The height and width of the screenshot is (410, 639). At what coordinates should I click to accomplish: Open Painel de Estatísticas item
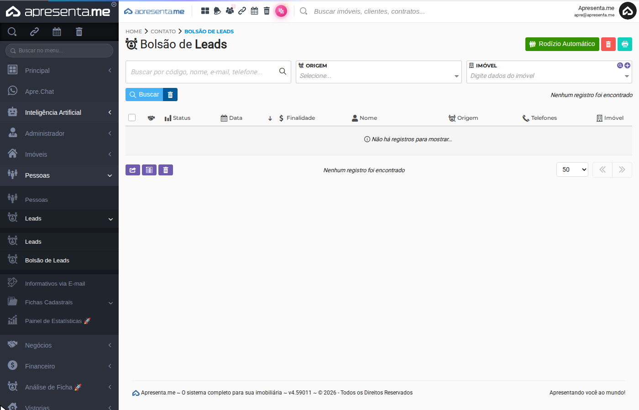[59, 321]
